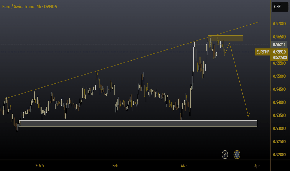The image size is (290, 171).
Task: Select the gold resistance zone rectangle
Action: pyautogui.click(x=225, y=38)
